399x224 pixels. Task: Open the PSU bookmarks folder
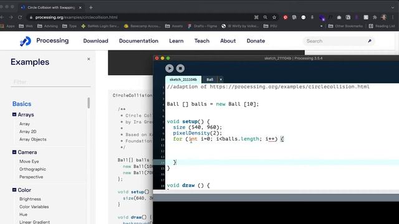(270, 26)
